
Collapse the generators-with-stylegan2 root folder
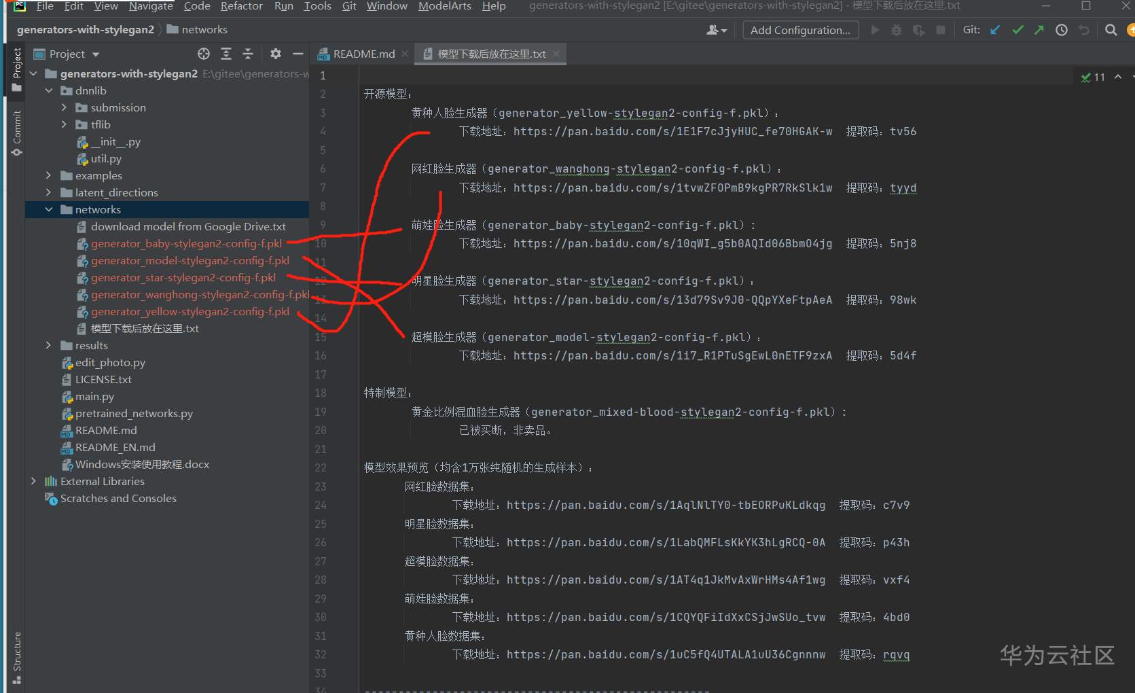tap(33, 73)
